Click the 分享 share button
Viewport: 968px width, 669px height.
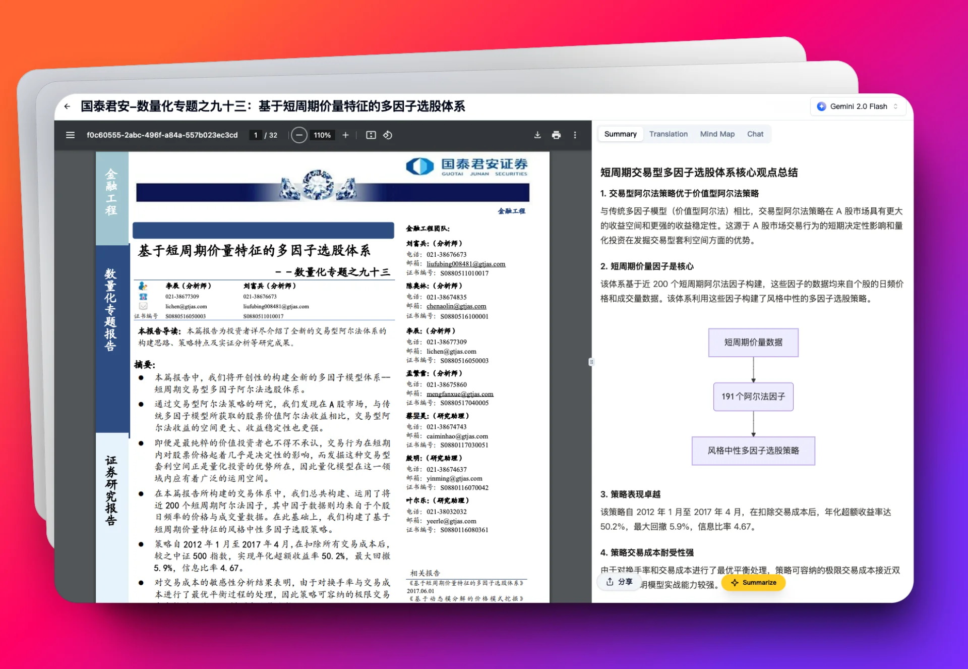[619, 582]
